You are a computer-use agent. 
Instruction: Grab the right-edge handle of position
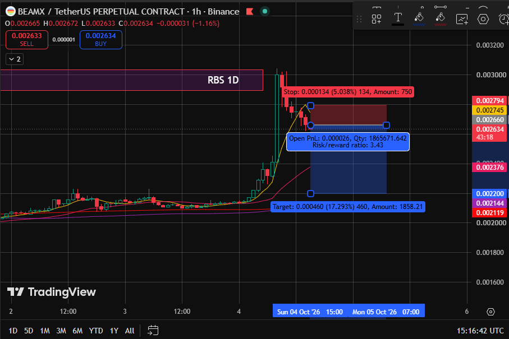click(x=386, y=125)
